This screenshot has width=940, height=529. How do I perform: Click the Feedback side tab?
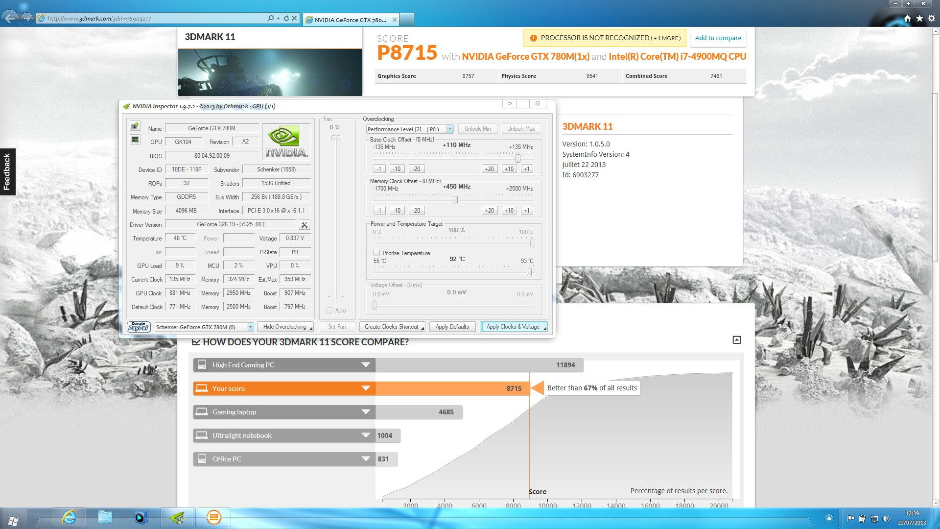tap(7, 171)
